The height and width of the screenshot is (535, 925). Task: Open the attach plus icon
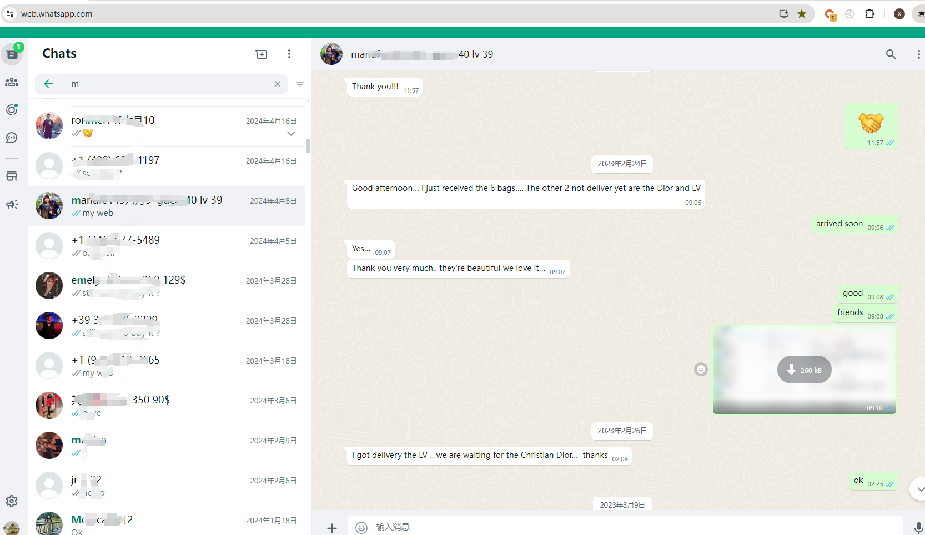332,528
